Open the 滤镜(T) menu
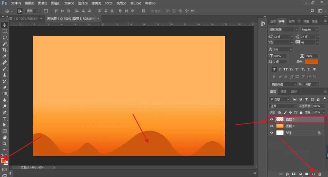This screenshot has height=177, width=328. (96, 3)
